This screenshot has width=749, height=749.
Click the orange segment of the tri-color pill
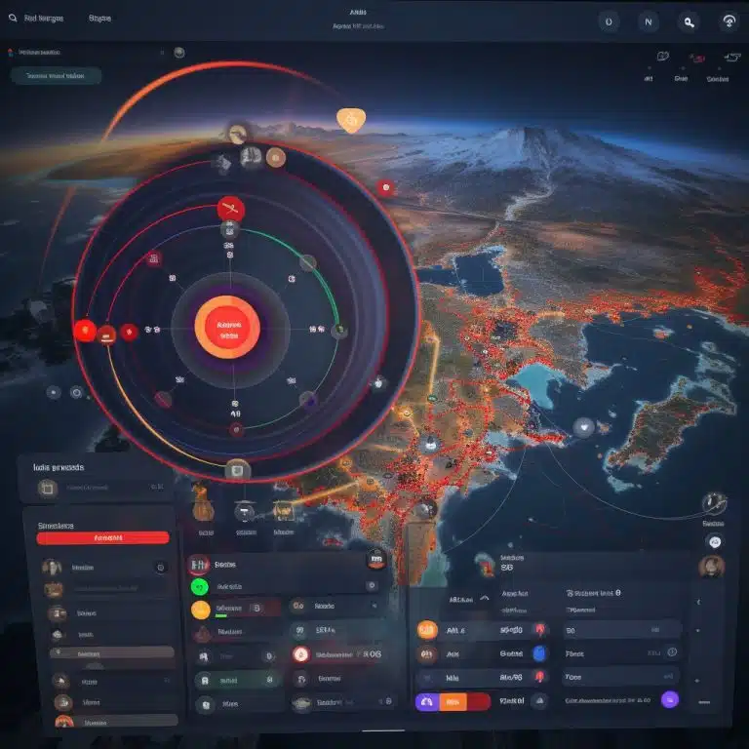[453, 702]
